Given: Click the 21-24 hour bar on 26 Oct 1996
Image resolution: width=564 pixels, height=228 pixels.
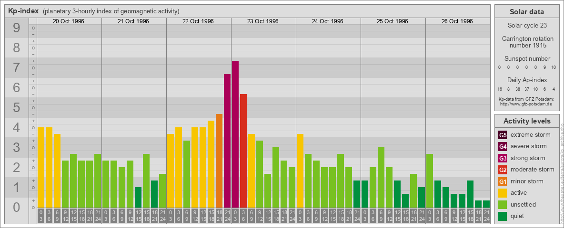Looking at the screenshot, I should tap(486, 204).
